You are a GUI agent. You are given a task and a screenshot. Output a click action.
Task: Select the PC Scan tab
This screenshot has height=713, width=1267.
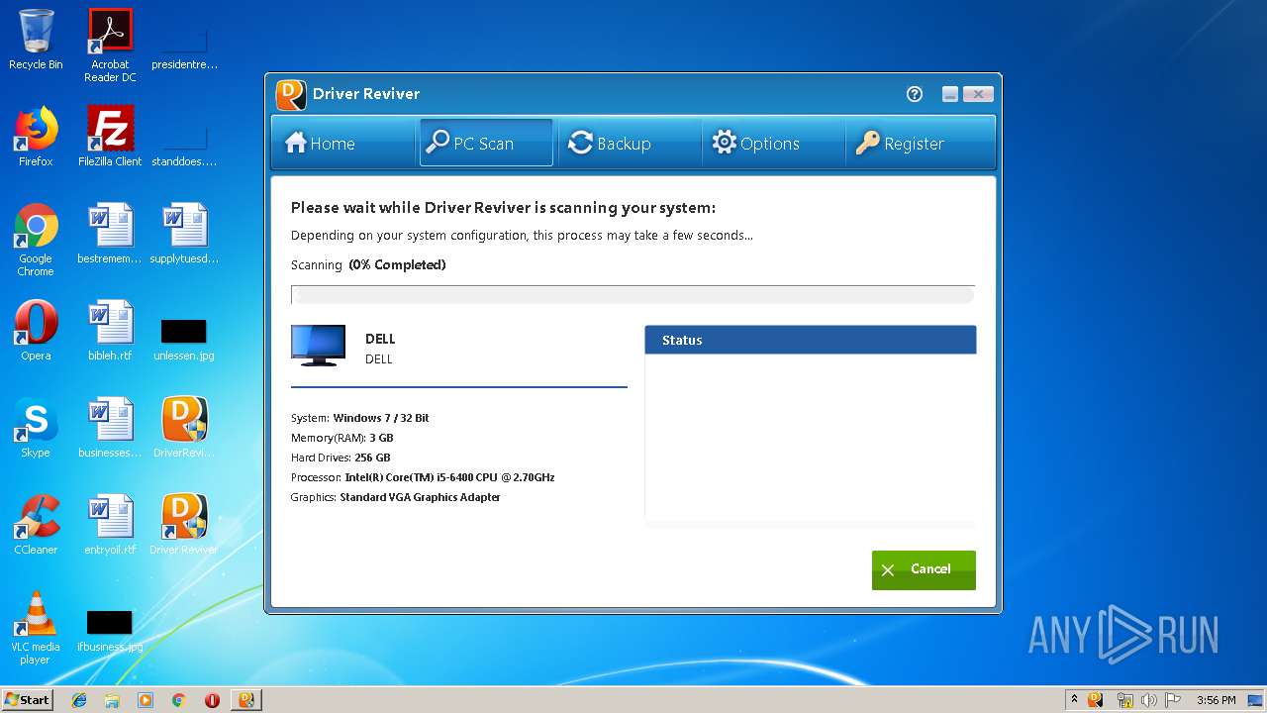coord(486,144)
